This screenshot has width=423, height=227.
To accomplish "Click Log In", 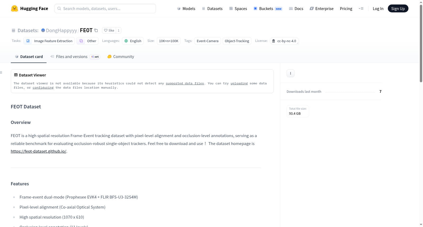I will point(378,8).
